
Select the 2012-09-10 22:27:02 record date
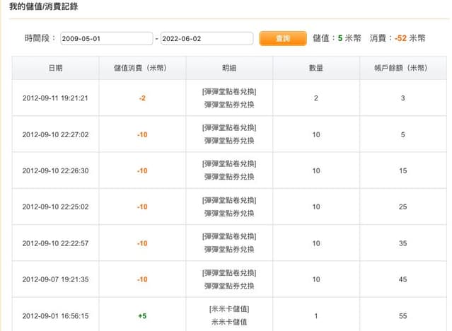pos(55,134)
